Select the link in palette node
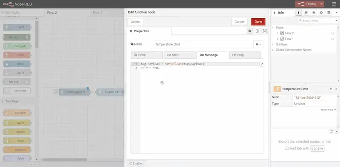Viewport: 340px width, 167px height. pyautogui.click(x=17, y=73)
